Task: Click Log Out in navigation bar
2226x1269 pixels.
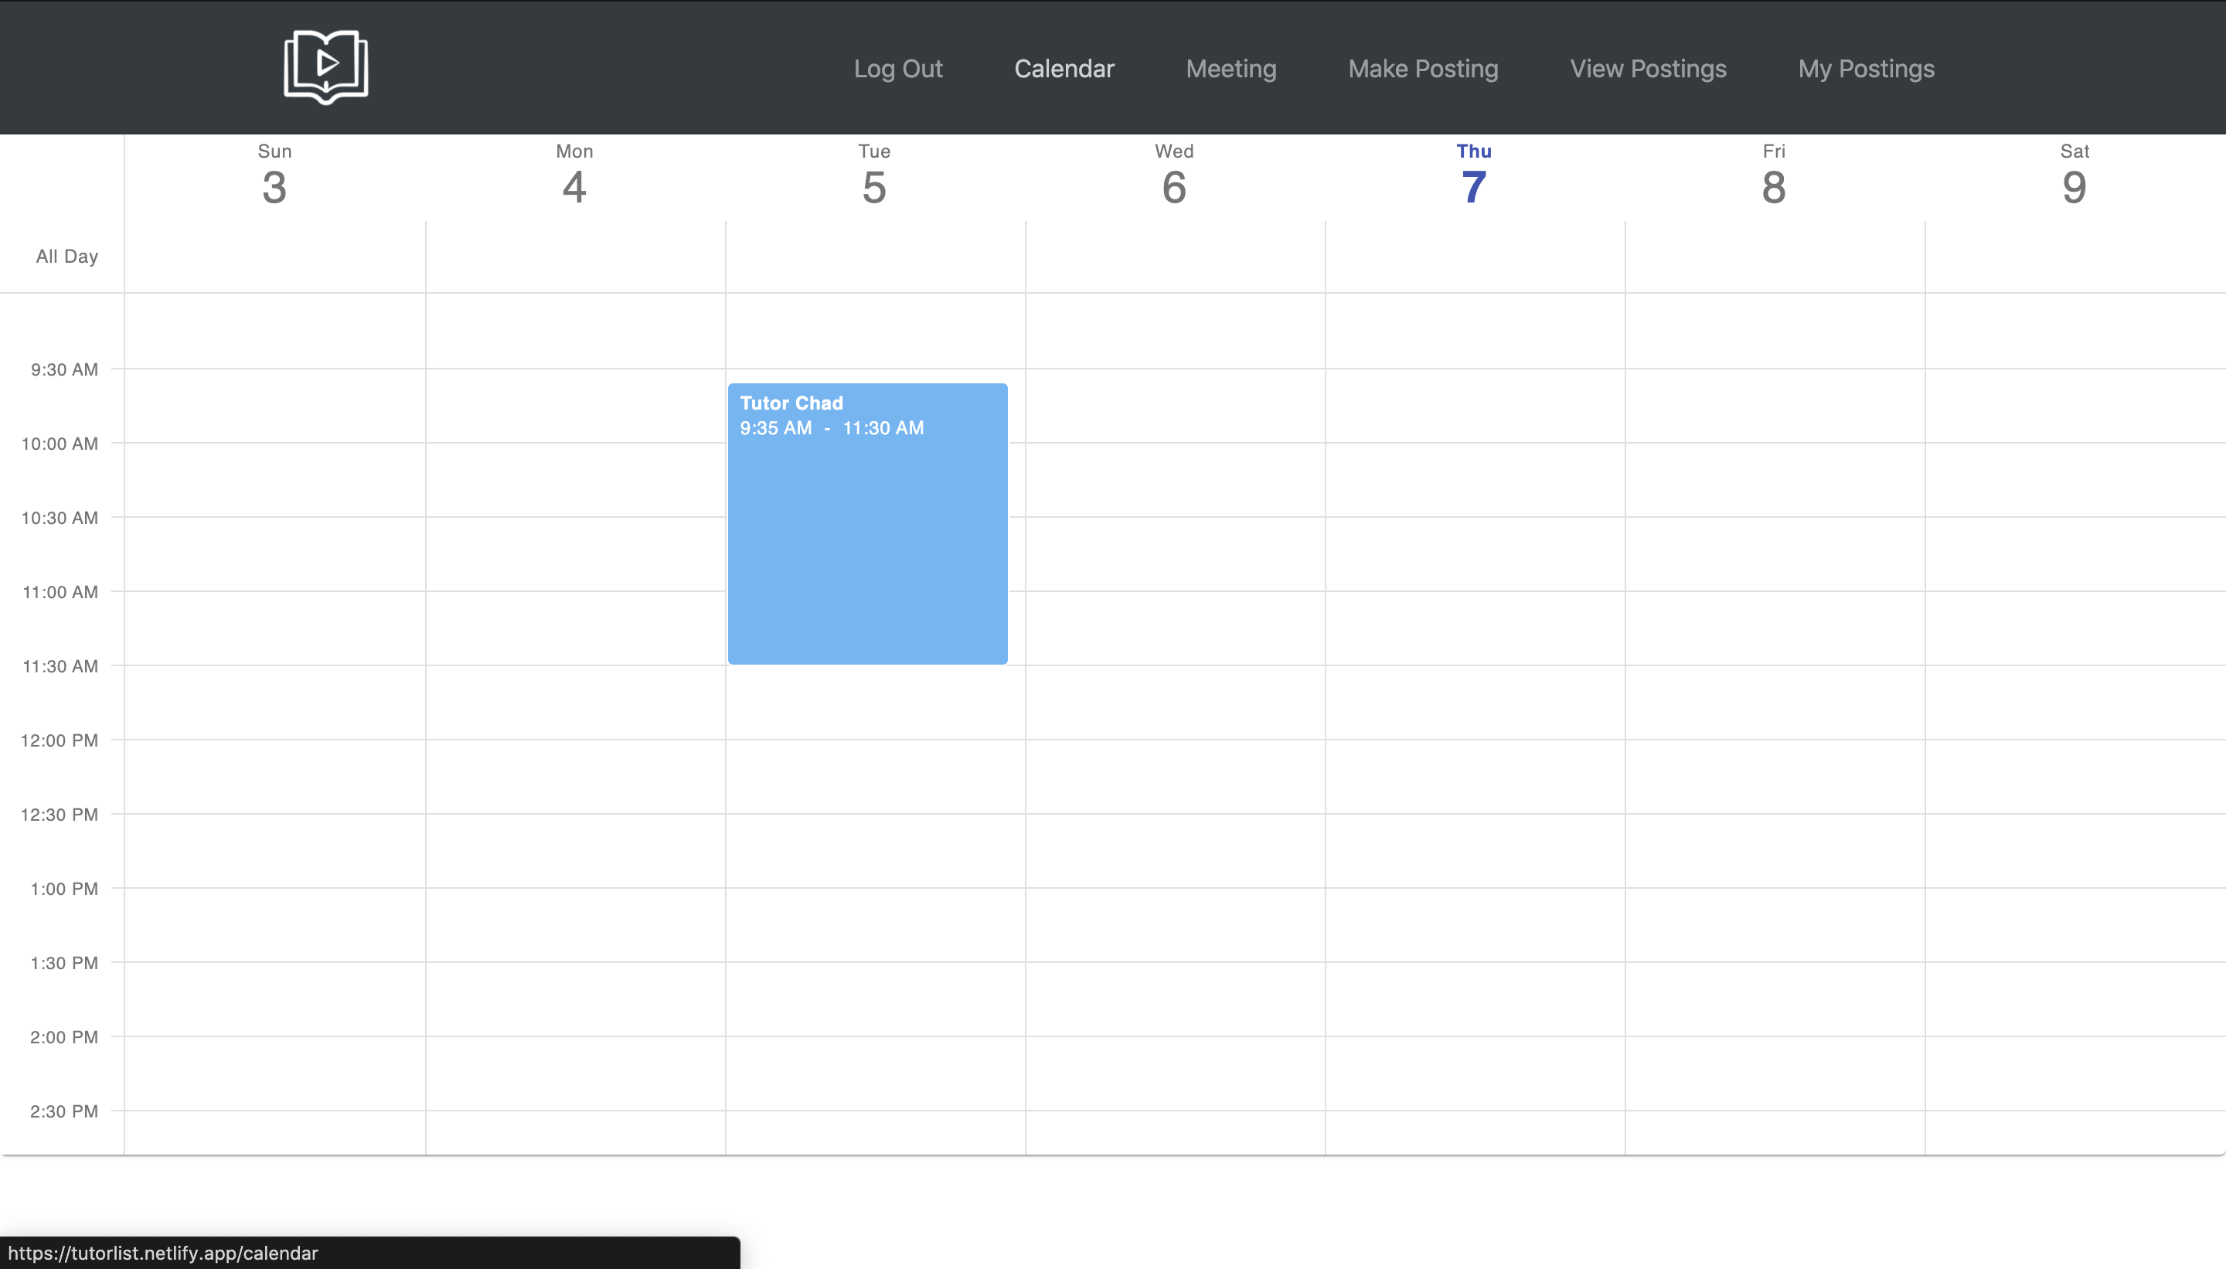Action: tap(897, 69)
